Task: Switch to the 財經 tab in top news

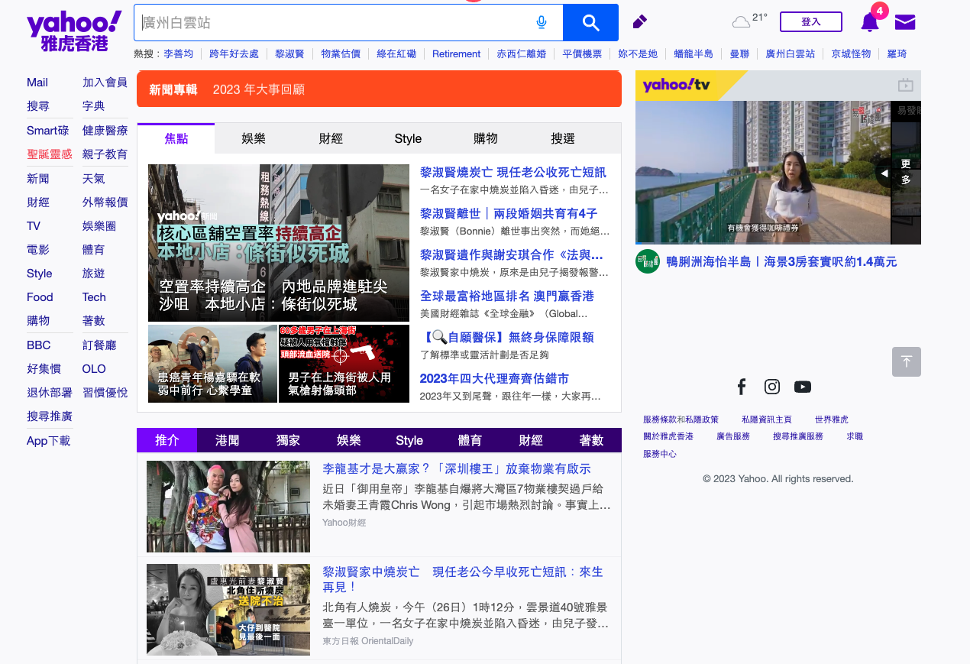Action: point(331,138)
